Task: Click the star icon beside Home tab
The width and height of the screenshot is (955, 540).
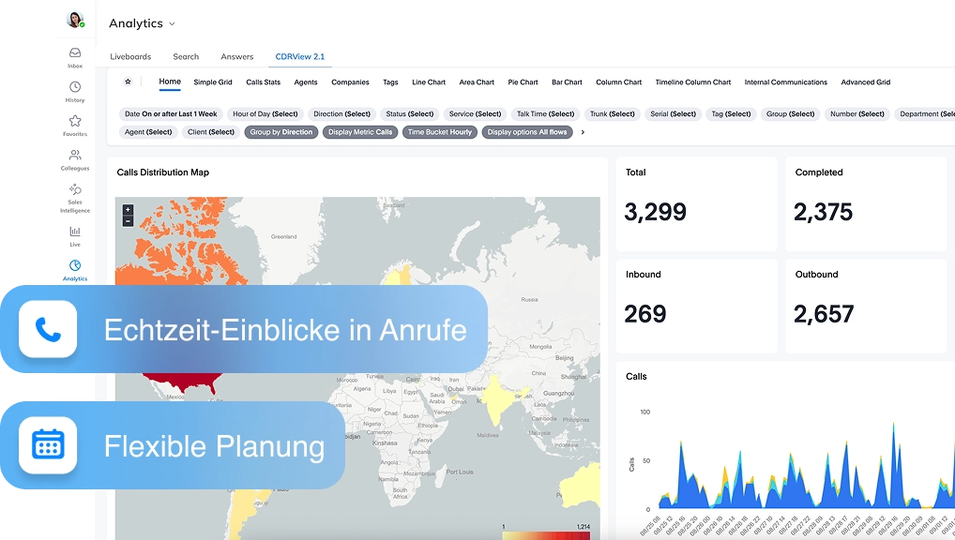Action: pyautogui.click(x=129, y=82)
